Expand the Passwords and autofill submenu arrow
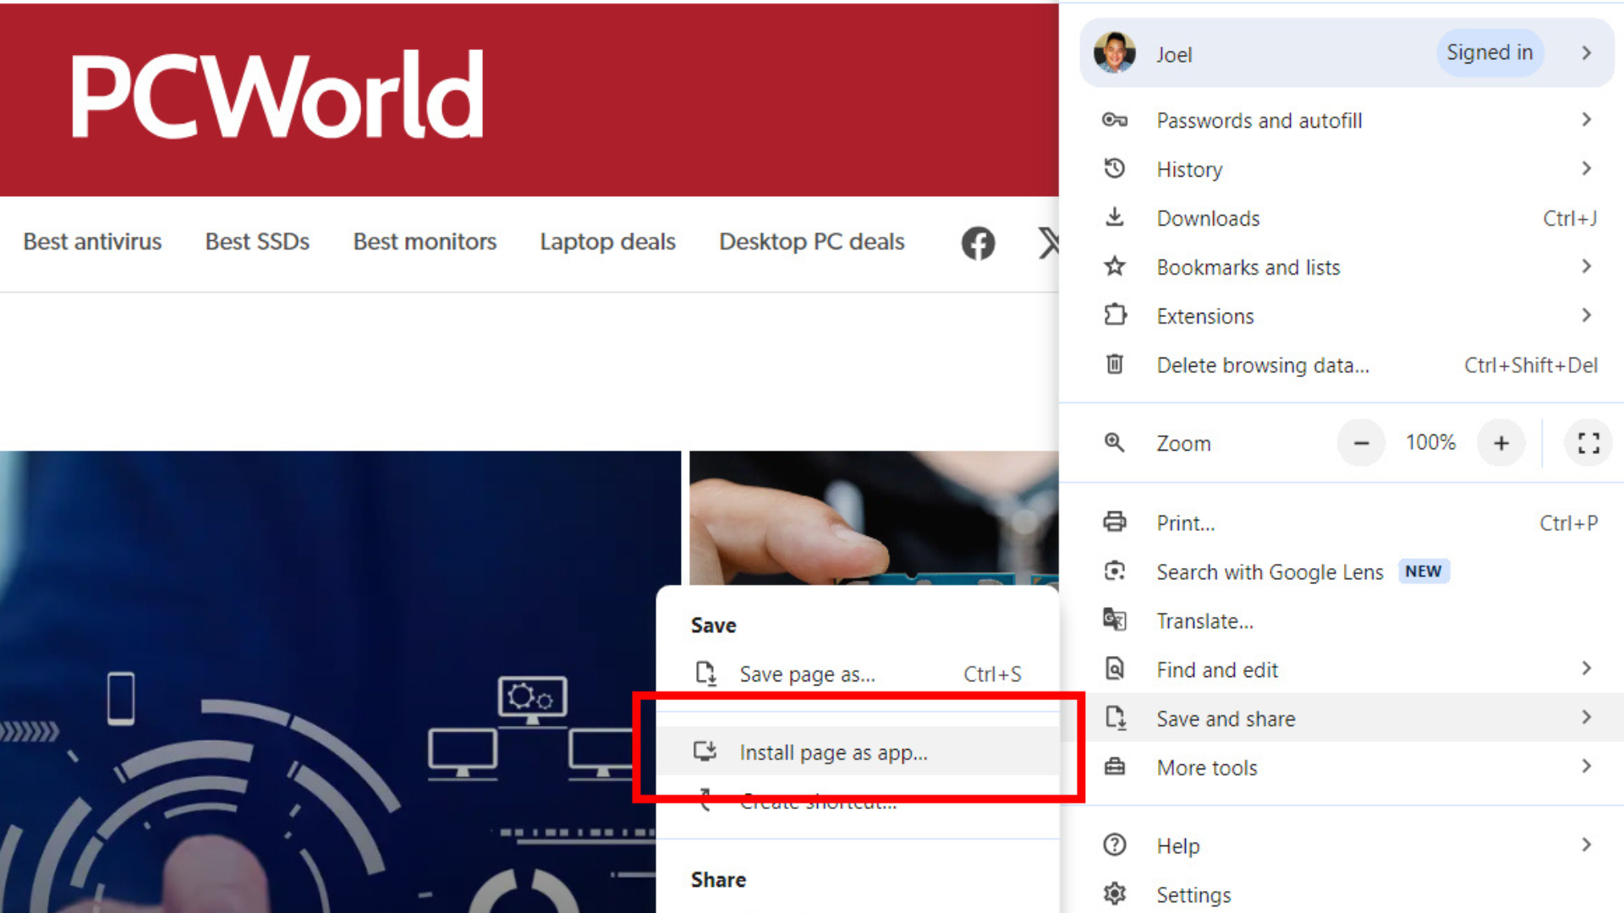 point(1586,120)
